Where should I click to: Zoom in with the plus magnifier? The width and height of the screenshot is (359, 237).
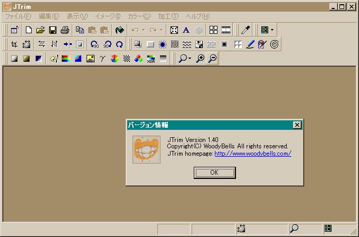coord(200,59)
